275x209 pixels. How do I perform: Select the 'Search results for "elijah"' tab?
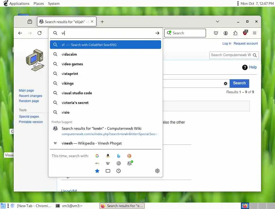67,21
